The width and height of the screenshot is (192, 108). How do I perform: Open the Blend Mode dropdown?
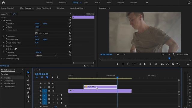[x=46, y=55]
